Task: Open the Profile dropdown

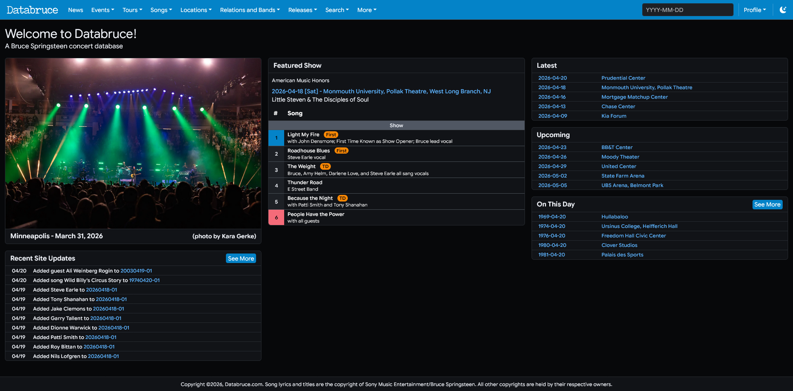Action: click(755, 10)
